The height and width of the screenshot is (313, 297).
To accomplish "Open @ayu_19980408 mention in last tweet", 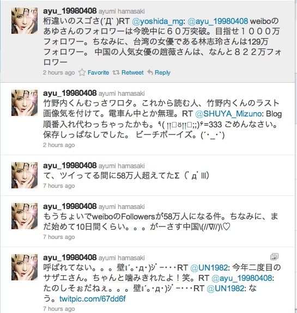I will pos(243,278).
